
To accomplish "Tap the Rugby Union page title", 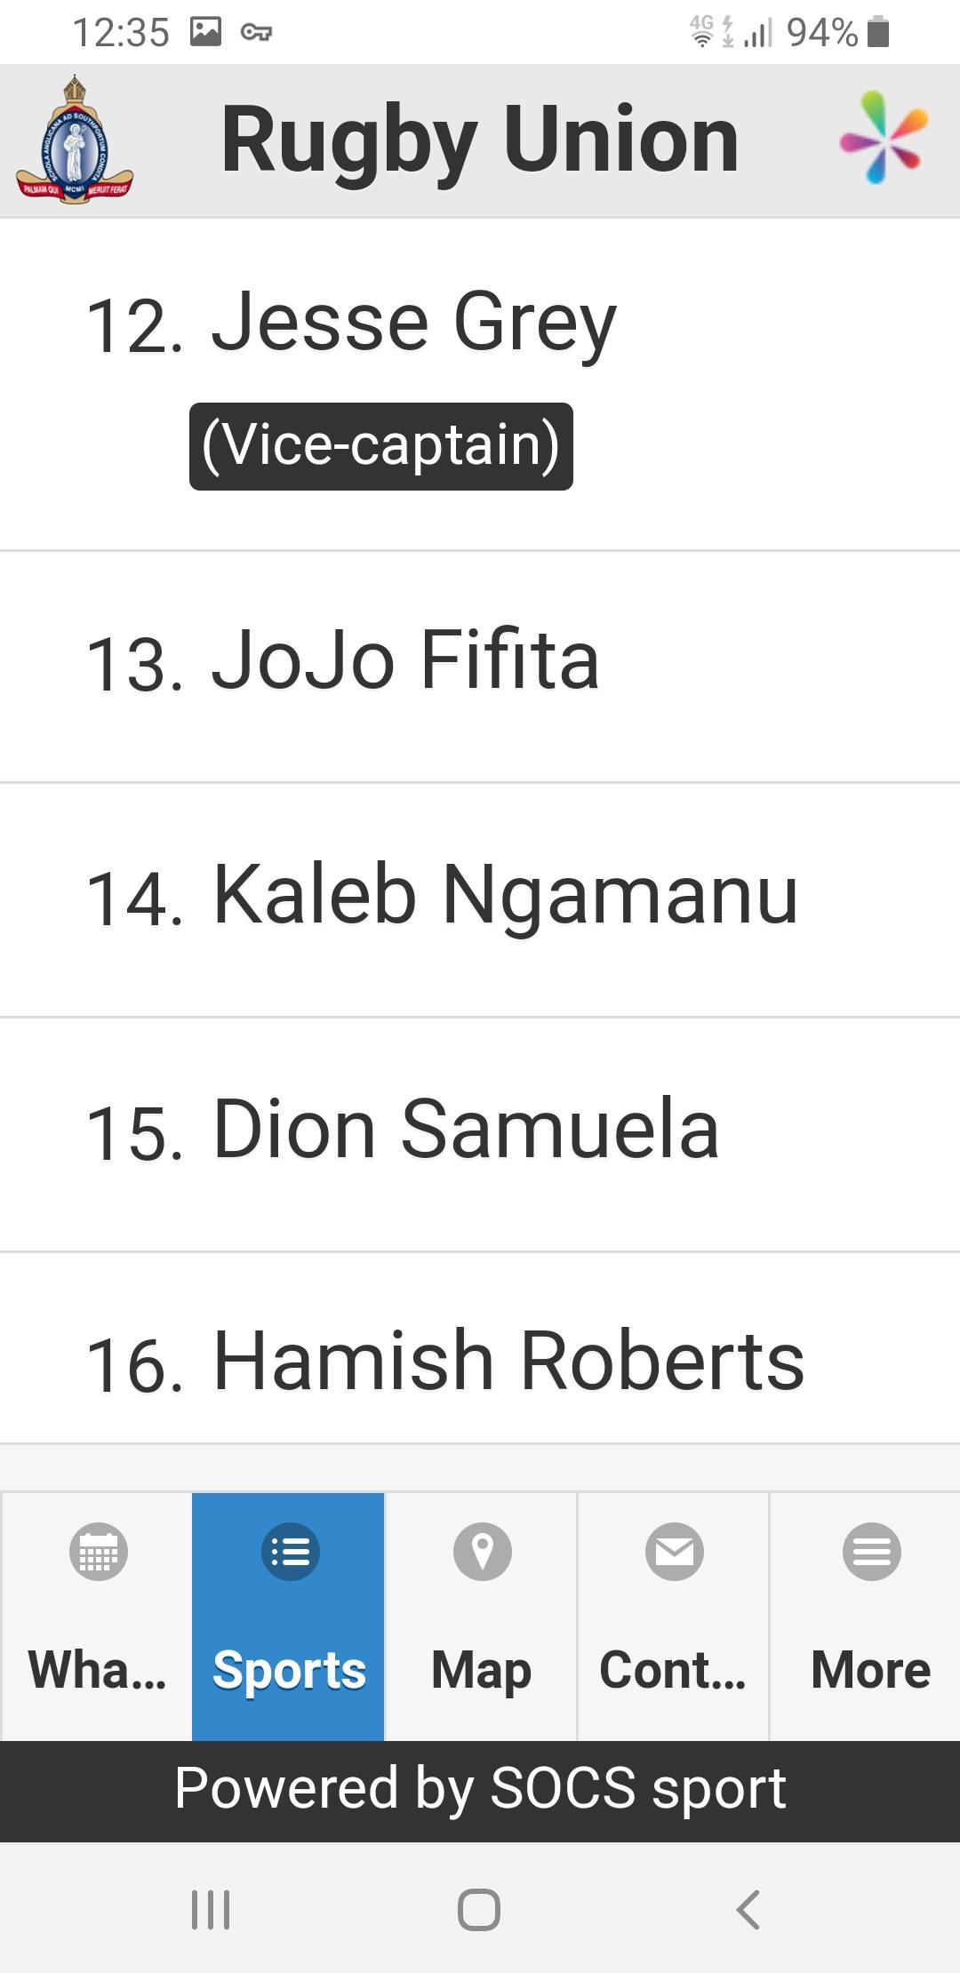I will 480,140.
